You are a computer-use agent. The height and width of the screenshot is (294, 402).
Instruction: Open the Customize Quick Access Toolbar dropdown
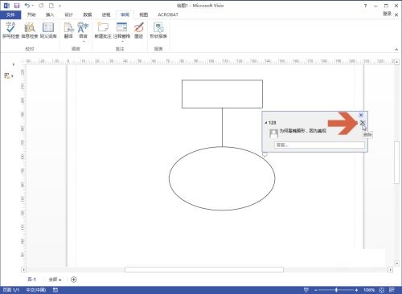tap(59, 6)
